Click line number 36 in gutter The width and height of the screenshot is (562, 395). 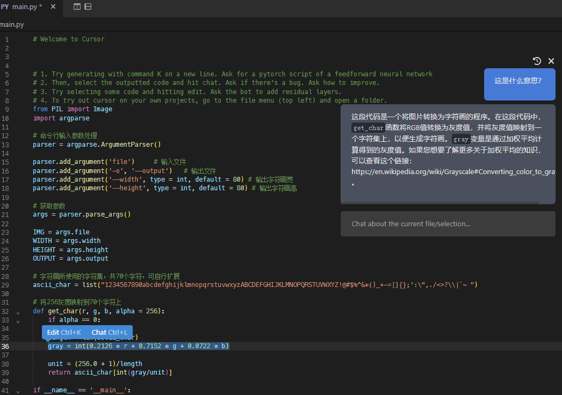[5, 347]
